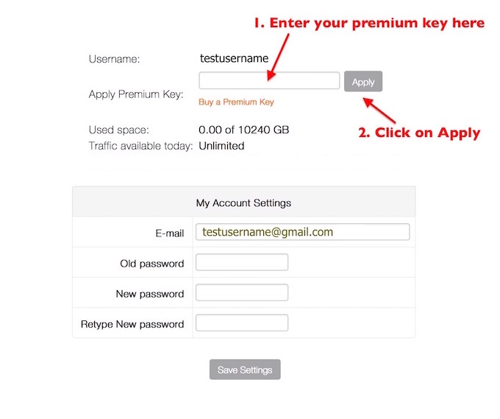
Task: Click the Unlimited traffic value
Action: click(x=221, y=146)
